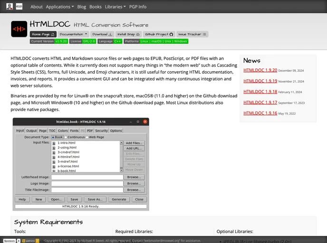Open the Github Project link
This screenshot has height=243, width=327.
point(159,34)
